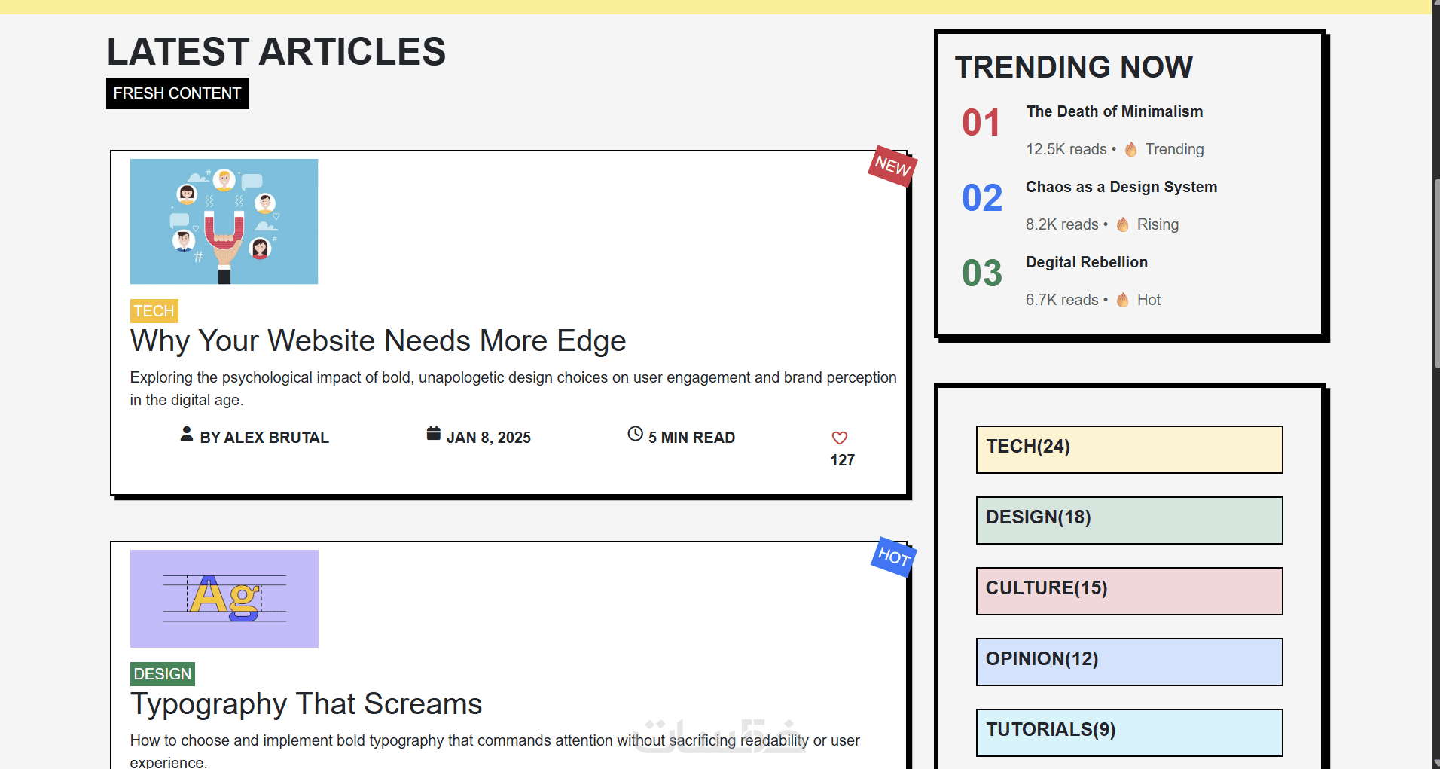Click the NEW ribbon badge on first article

[x=892, y=166]
